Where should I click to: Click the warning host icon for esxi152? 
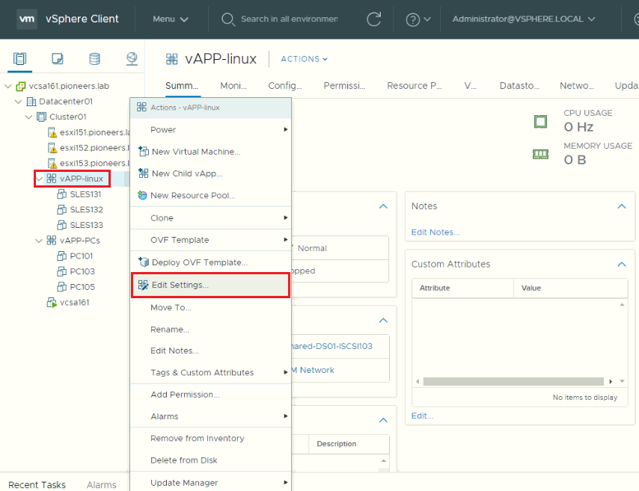(x=52, y=148)
